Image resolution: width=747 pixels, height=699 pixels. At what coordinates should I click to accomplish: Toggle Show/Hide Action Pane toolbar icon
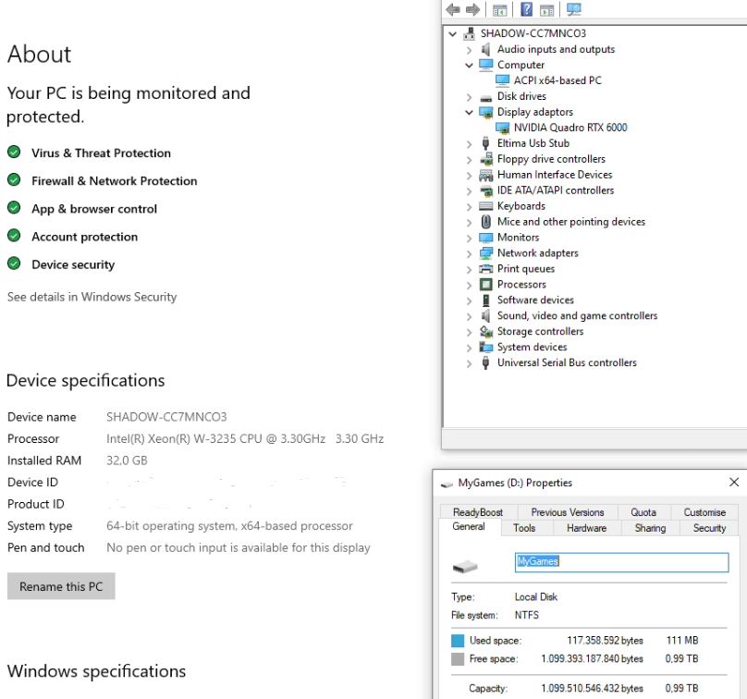click(547, 9)
